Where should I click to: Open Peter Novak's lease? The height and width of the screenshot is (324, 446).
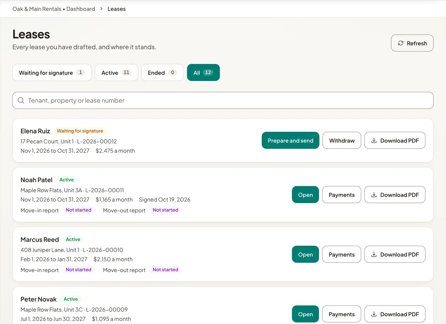point(305,314)
